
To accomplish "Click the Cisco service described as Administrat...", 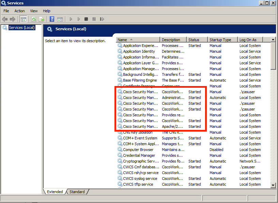I will pyautogui.click(x=194, y=98).
